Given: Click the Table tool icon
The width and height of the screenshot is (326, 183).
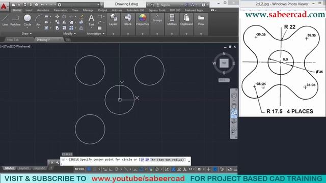Looking at the screenshot, I should [x=100, y=28].
